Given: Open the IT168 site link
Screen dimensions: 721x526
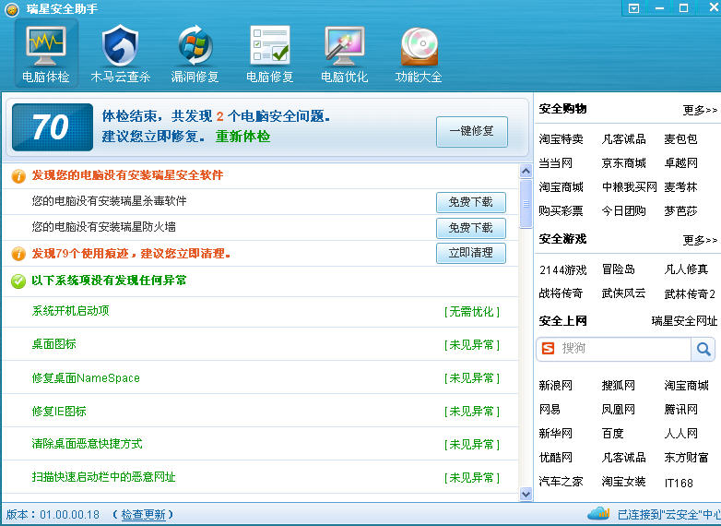Looking at the screenshot, I should pos(679,484).
